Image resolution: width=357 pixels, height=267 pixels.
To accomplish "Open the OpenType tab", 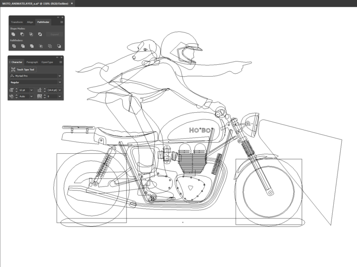I will point(47,62).
